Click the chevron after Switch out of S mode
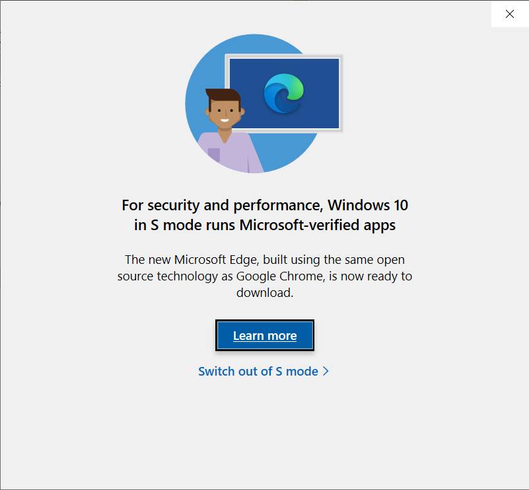Image resolution: width=529 pixels, height=490 pixels. 326,371
